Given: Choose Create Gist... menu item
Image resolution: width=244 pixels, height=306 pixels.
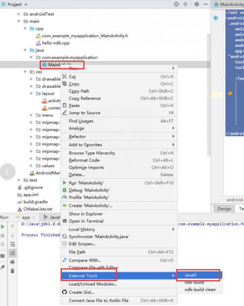Looking at the screenshot, I should point(119,292).
